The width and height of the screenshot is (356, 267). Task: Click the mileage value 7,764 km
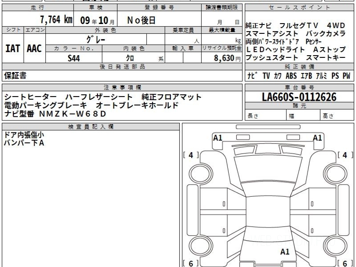(x=56, y=20)
